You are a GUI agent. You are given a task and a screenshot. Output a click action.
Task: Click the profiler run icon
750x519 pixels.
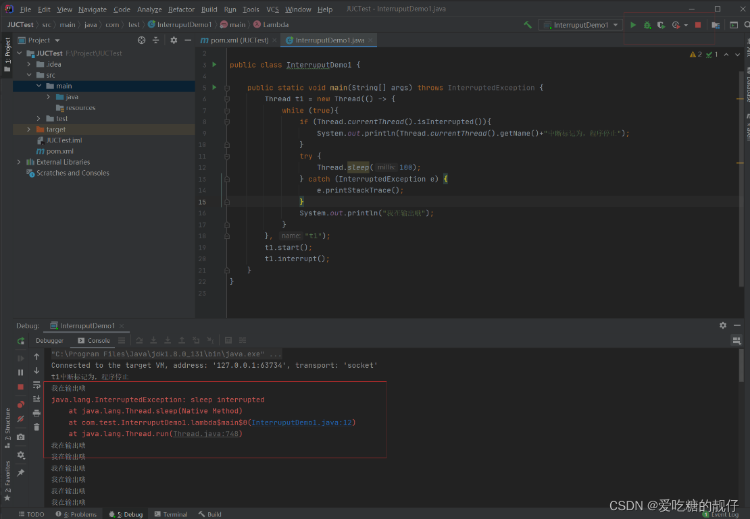point(676,25)
